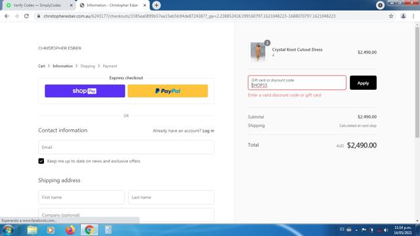Open the Chrome three-dot menu
The height and width of the screenshot is (236, 420).
(413, 16)
